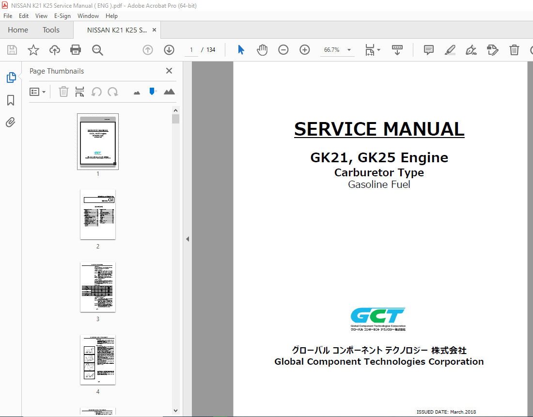Image resolution: width=533 pixels, height=417 pixels.
Task: Activate the Hand pan tool
Action: click(262, 50)
